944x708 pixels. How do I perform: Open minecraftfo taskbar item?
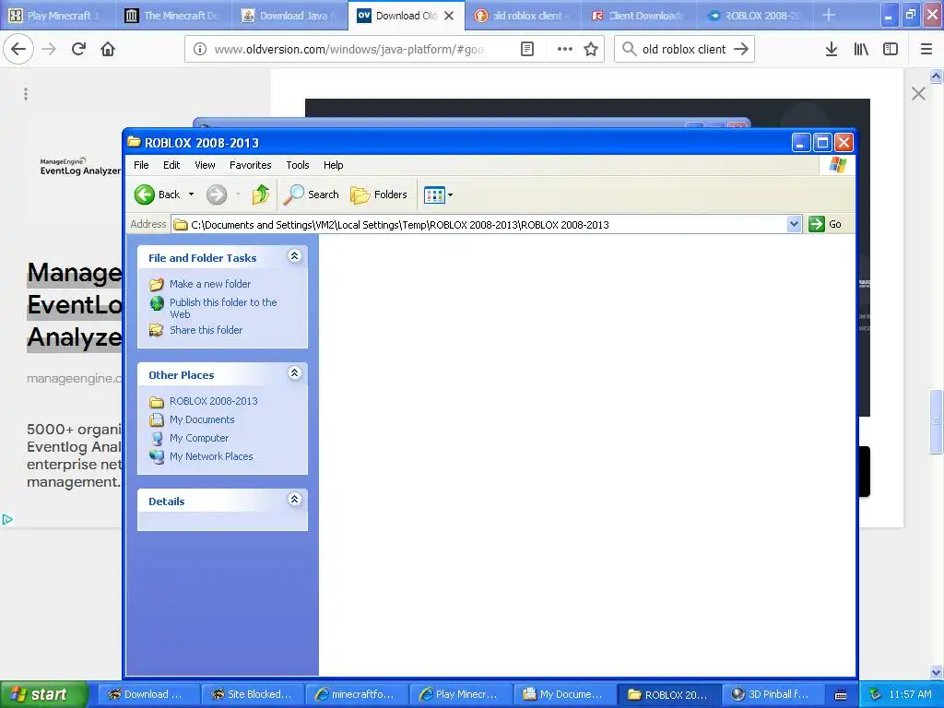356,694
